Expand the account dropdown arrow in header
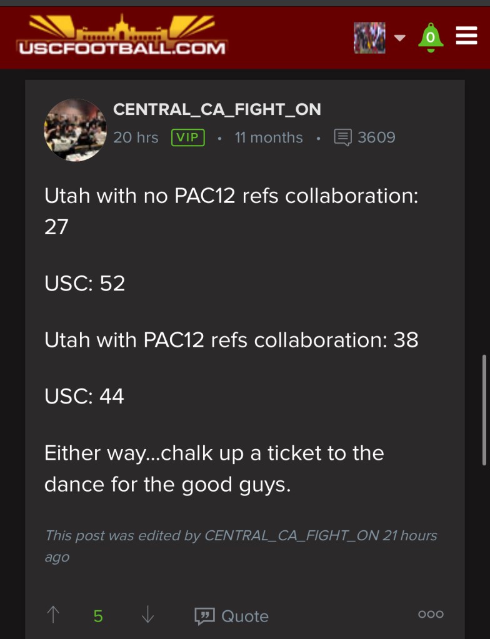 (x=400, y=37)
